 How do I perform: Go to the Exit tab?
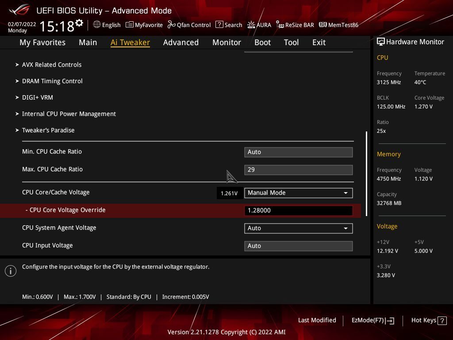(x=319, y=42)
